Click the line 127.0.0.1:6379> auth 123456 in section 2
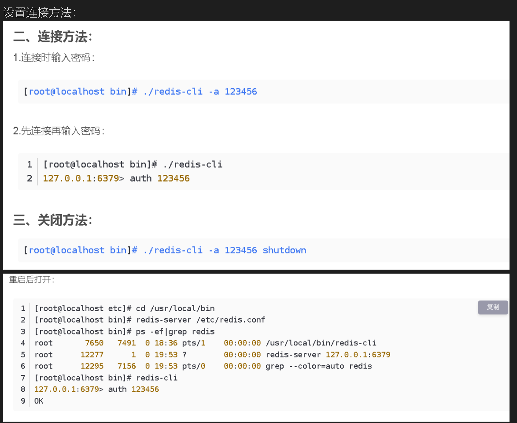This screenshot has height=423, width=517. (116, 178)
